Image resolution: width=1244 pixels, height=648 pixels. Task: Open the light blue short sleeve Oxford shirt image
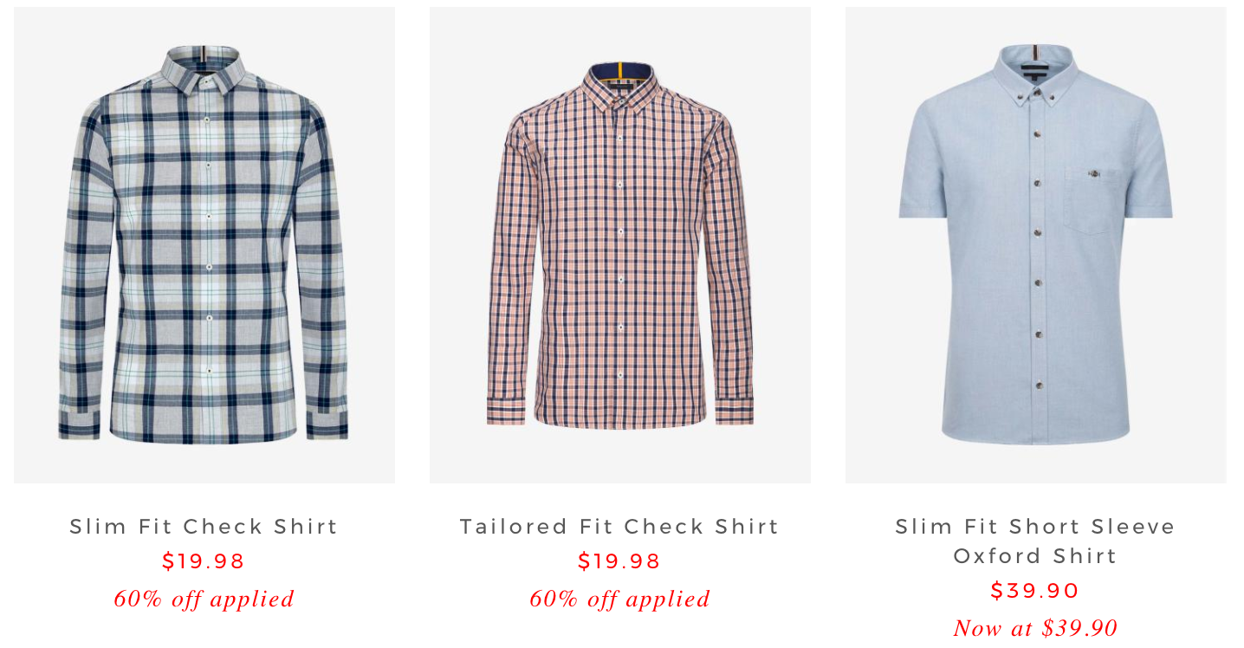tap(1036, 245)
